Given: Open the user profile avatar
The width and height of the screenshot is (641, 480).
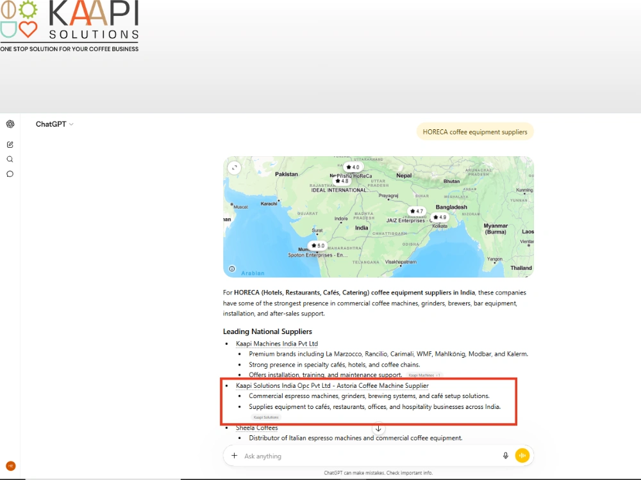Looking at the screenshot, I should [x=11, y=466].
